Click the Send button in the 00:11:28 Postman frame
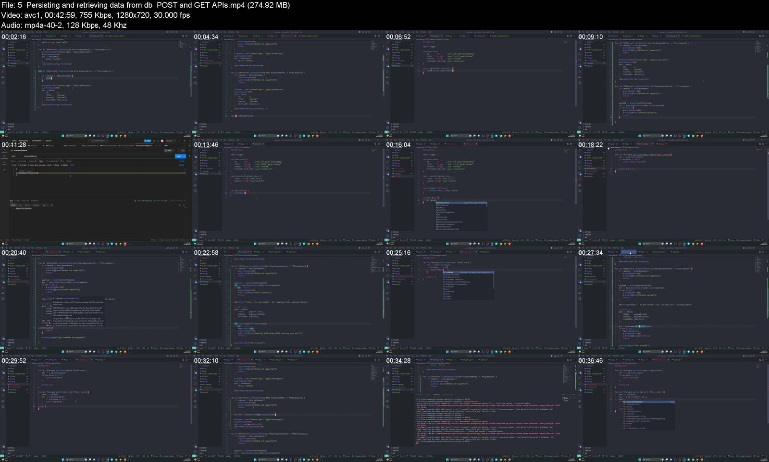 point(179,156)
